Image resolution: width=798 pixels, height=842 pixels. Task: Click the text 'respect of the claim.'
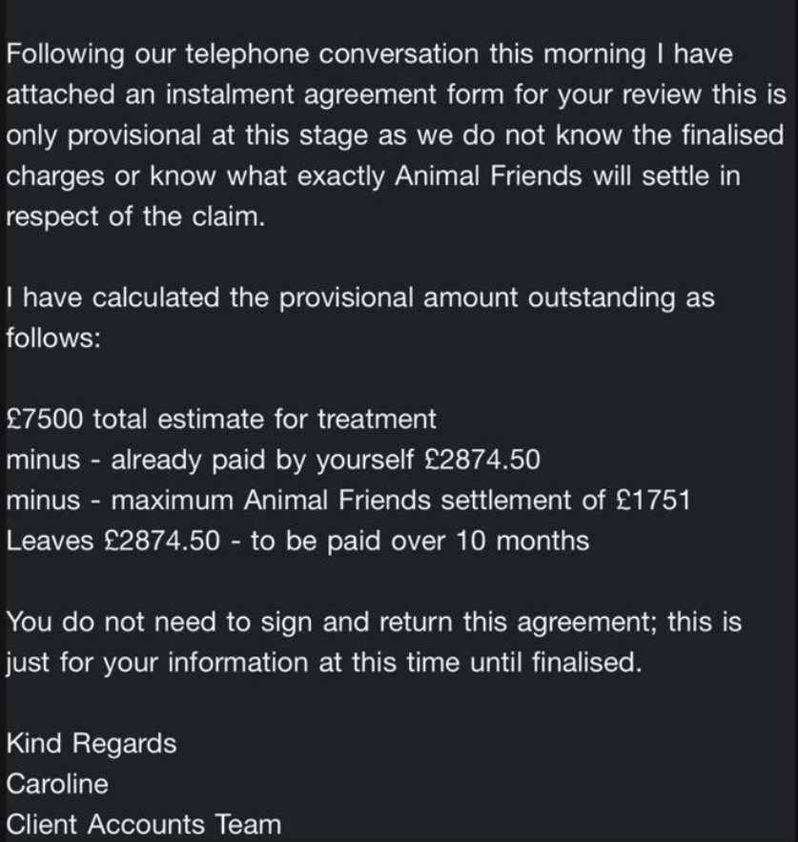pos(134,216)
